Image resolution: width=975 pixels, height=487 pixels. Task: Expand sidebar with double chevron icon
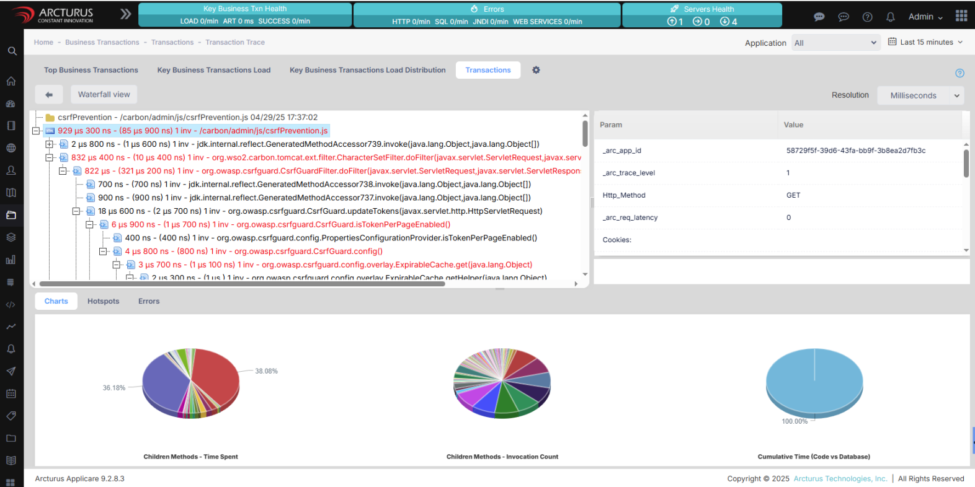pyautogui.click(x=125, y=14)
